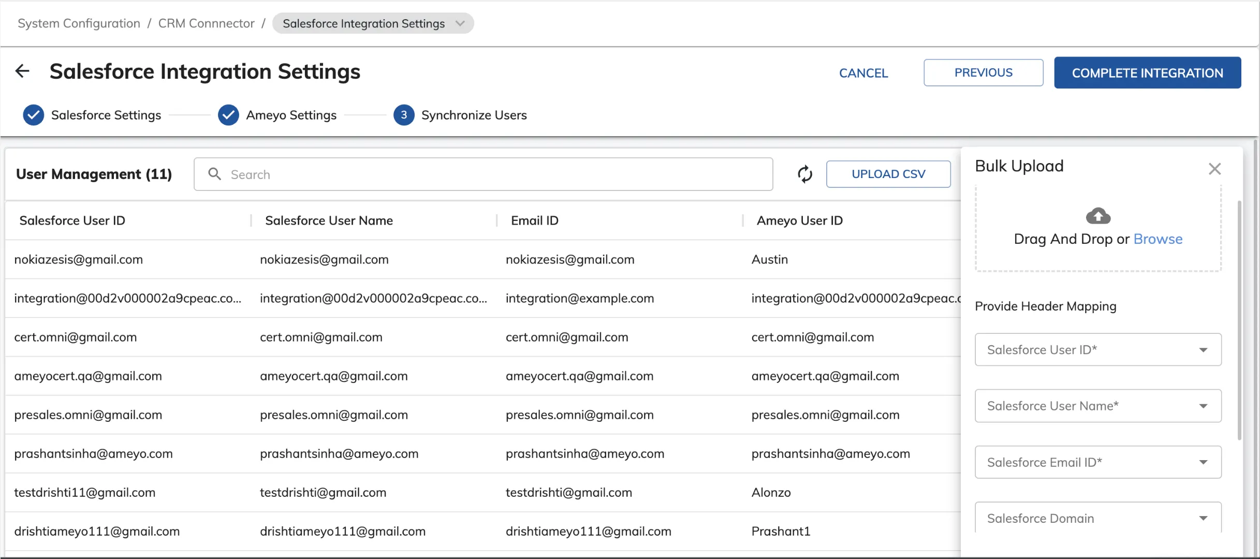1260x559 pixels.
Task: Click the PREVIOUS button
Action: 984,72
